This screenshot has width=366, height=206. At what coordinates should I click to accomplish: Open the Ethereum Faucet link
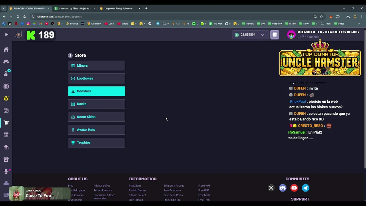click(x=174, y=186)
